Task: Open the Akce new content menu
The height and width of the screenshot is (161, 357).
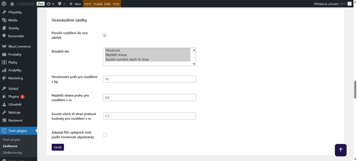Action: point(75,4)
